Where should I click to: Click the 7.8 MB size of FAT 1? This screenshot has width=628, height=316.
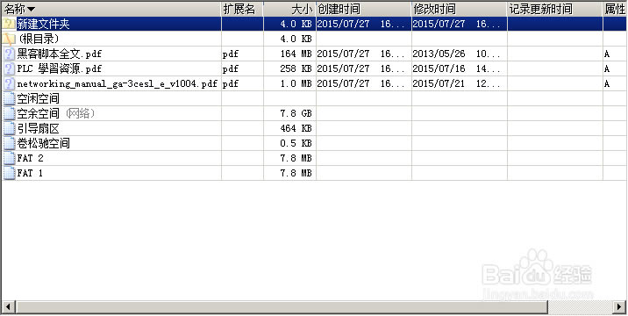click(296, 173)
